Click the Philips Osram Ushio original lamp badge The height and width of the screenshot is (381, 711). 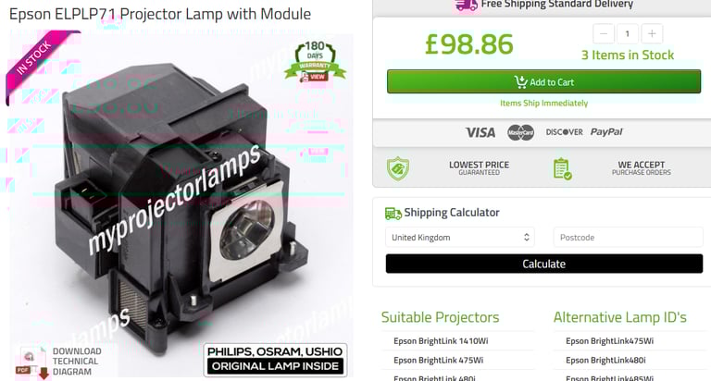click(275, 360)
